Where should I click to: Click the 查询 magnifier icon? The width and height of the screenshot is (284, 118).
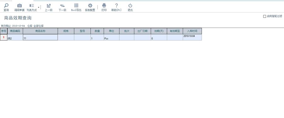click(6, 6)
